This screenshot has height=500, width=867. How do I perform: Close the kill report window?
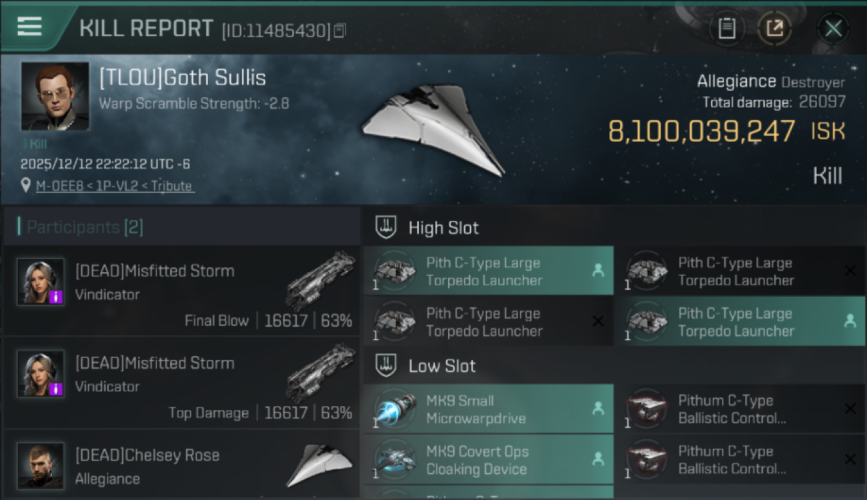click(833, 29)
